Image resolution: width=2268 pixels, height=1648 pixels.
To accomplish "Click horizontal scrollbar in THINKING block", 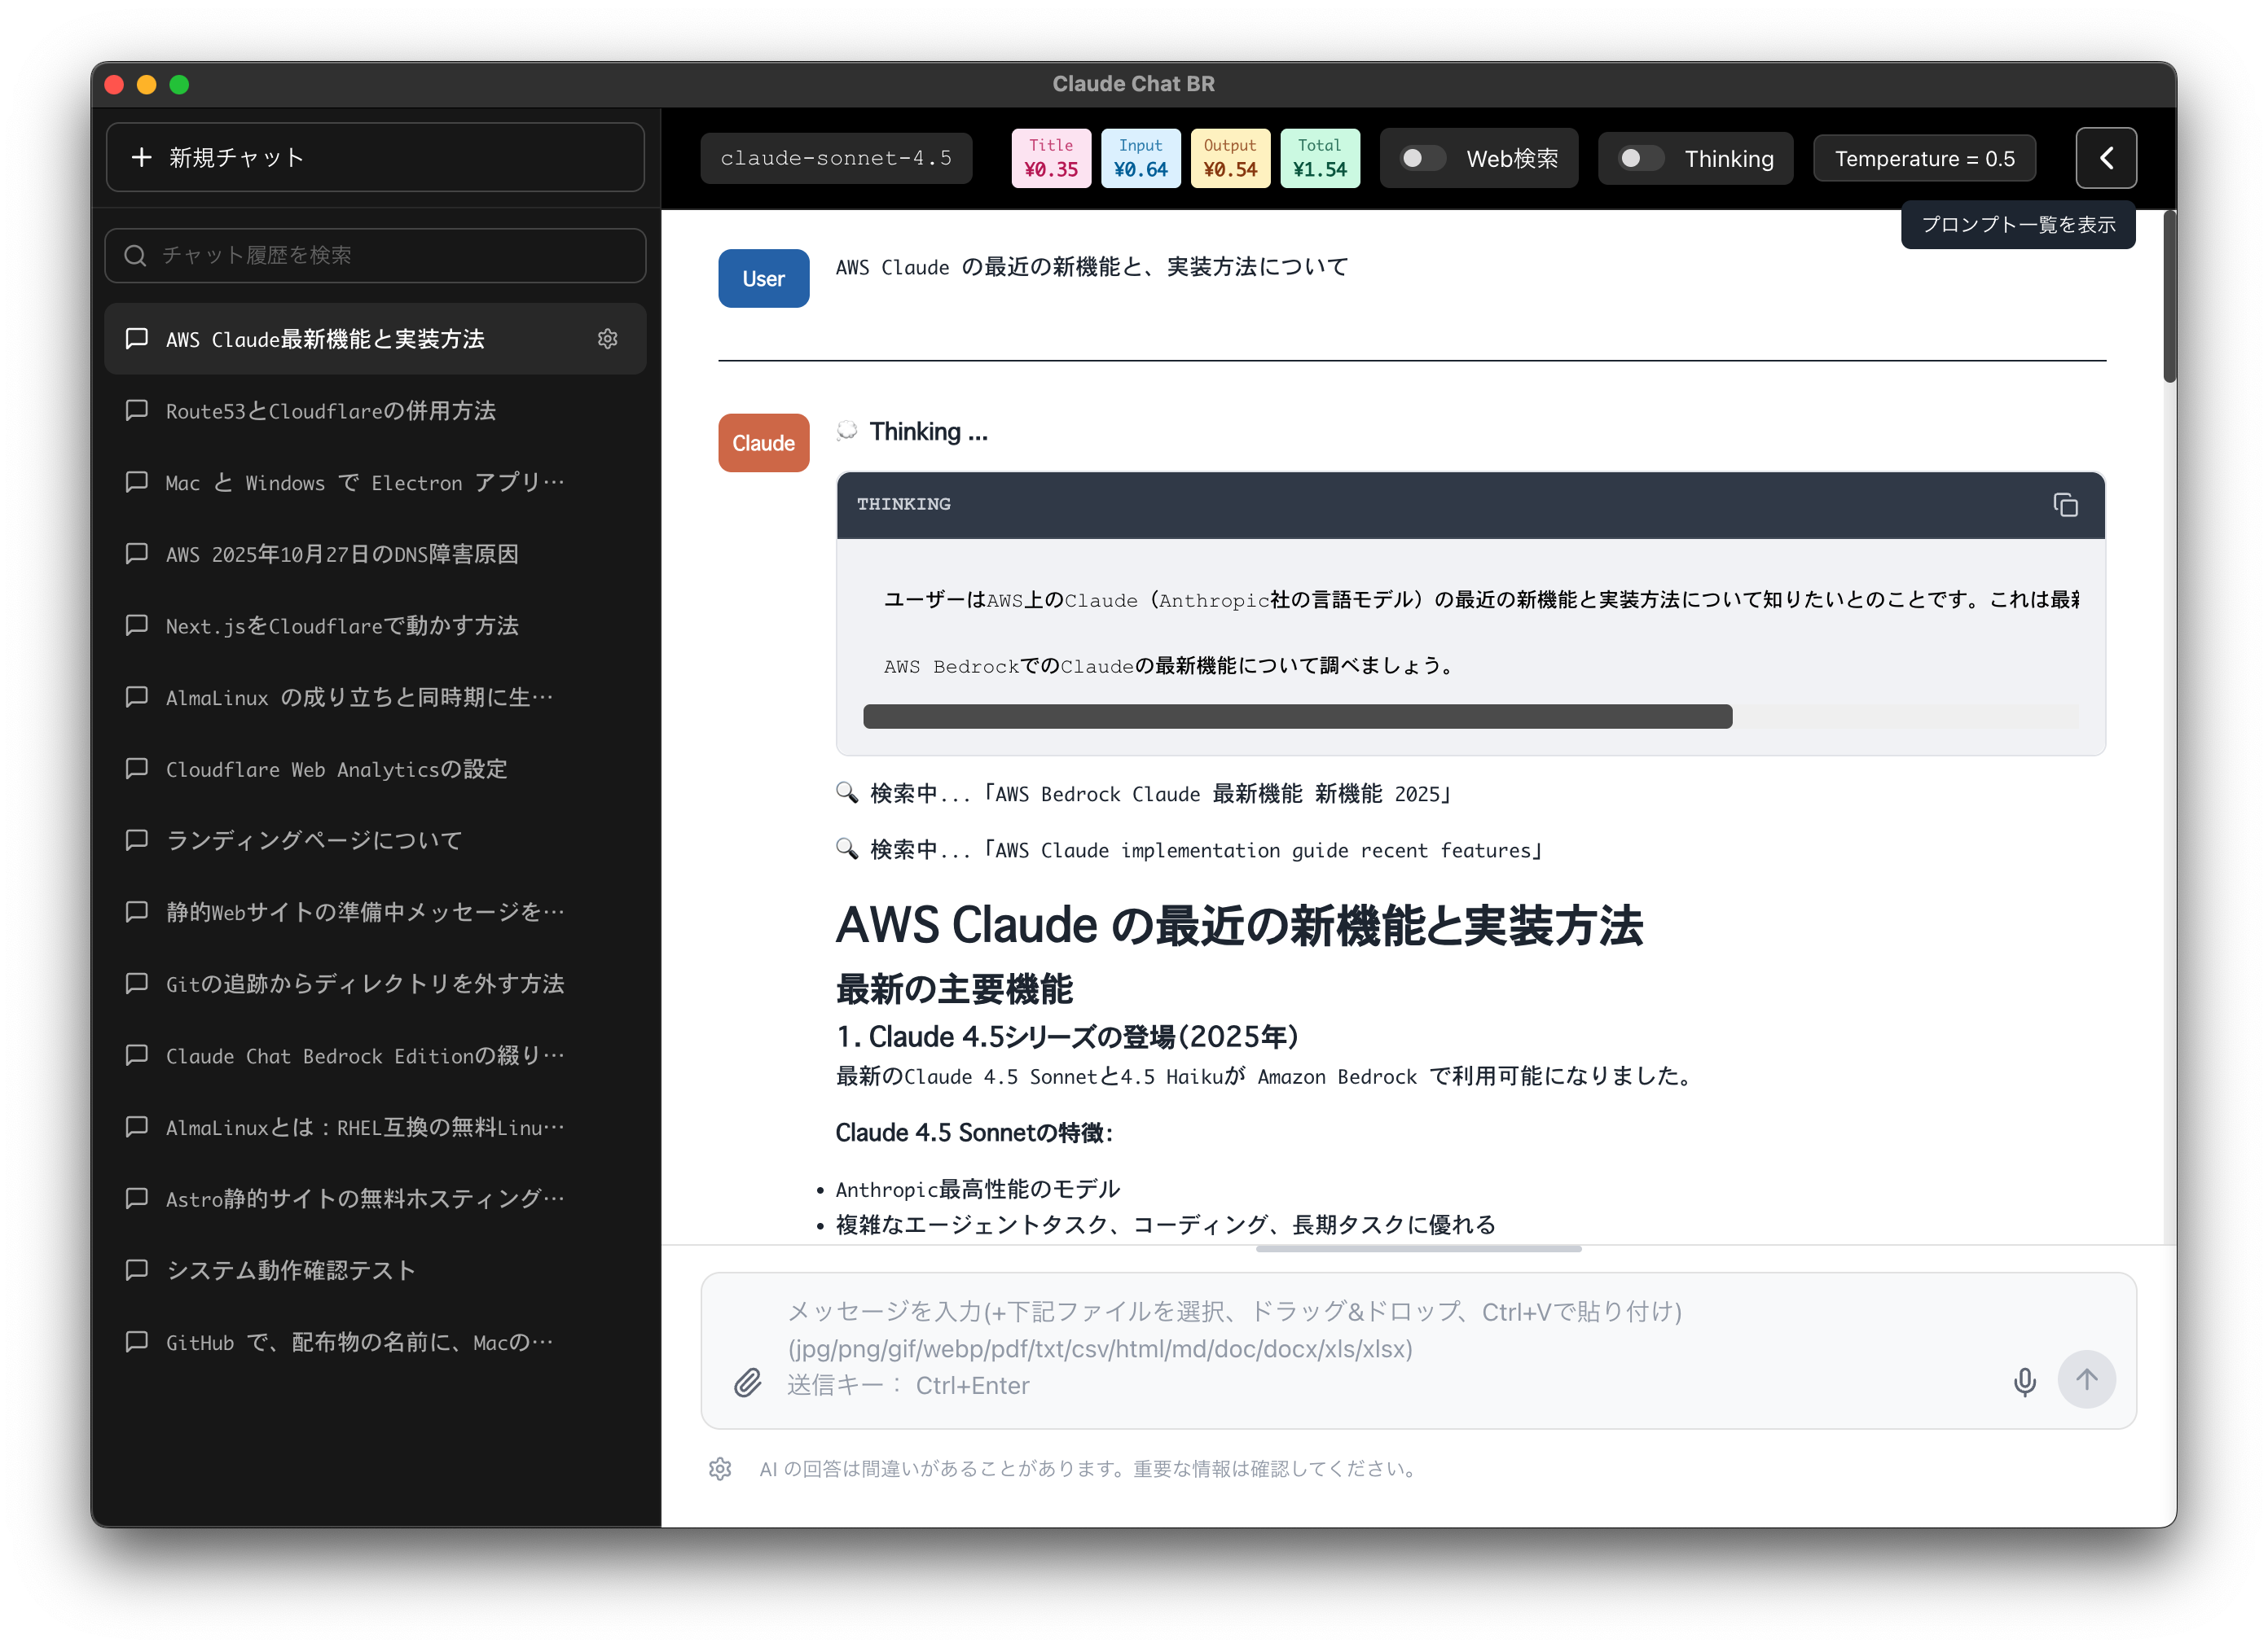I will click(1297, 717).
